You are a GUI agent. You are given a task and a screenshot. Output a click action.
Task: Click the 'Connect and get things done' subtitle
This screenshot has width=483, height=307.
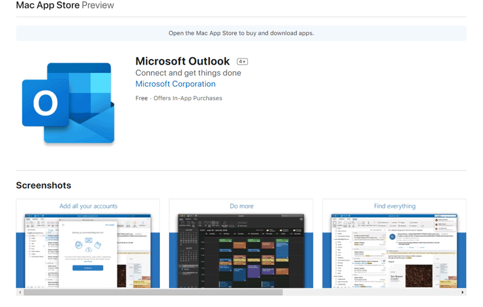(188, 73)
